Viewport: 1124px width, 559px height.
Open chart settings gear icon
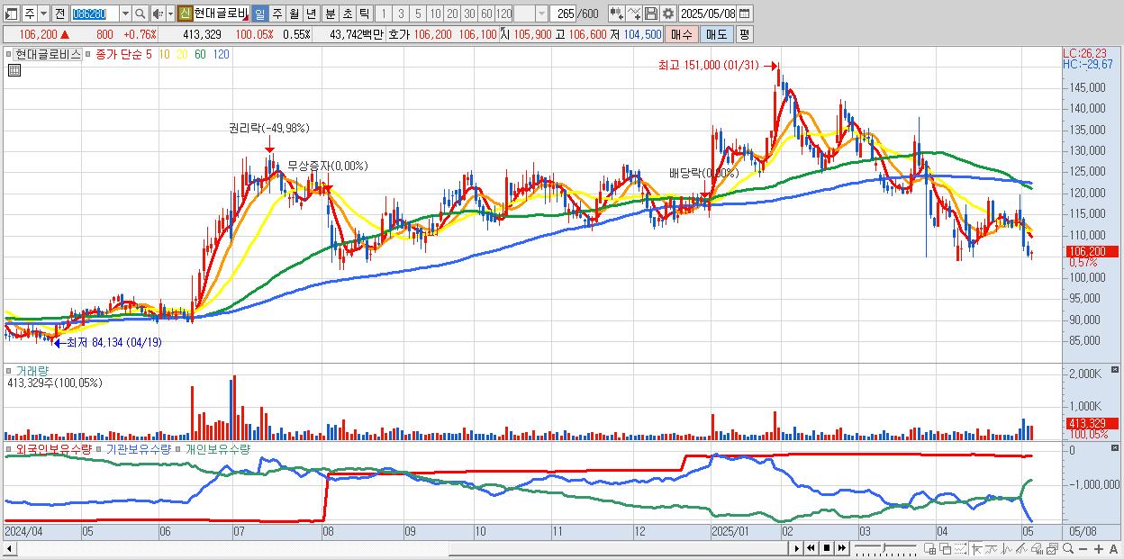(x=668, y=14)
